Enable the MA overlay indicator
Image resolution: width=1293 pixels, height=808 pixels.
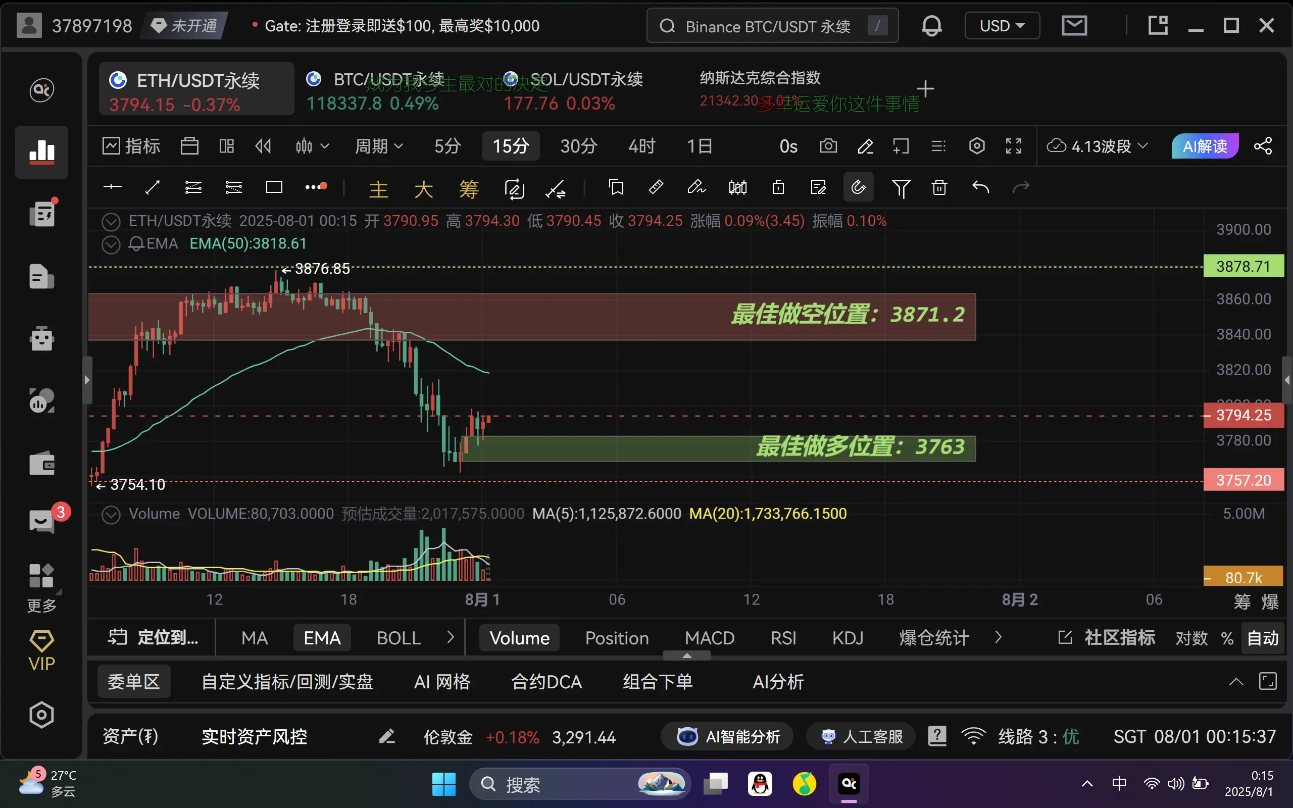point(255,638)
